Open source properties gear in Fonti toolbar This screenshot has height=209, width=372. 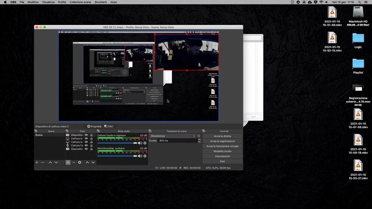pyautogui.click(x=80, y=163)
